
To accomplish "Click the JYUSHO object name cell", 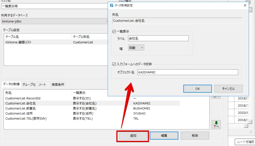I will [139, 113].
